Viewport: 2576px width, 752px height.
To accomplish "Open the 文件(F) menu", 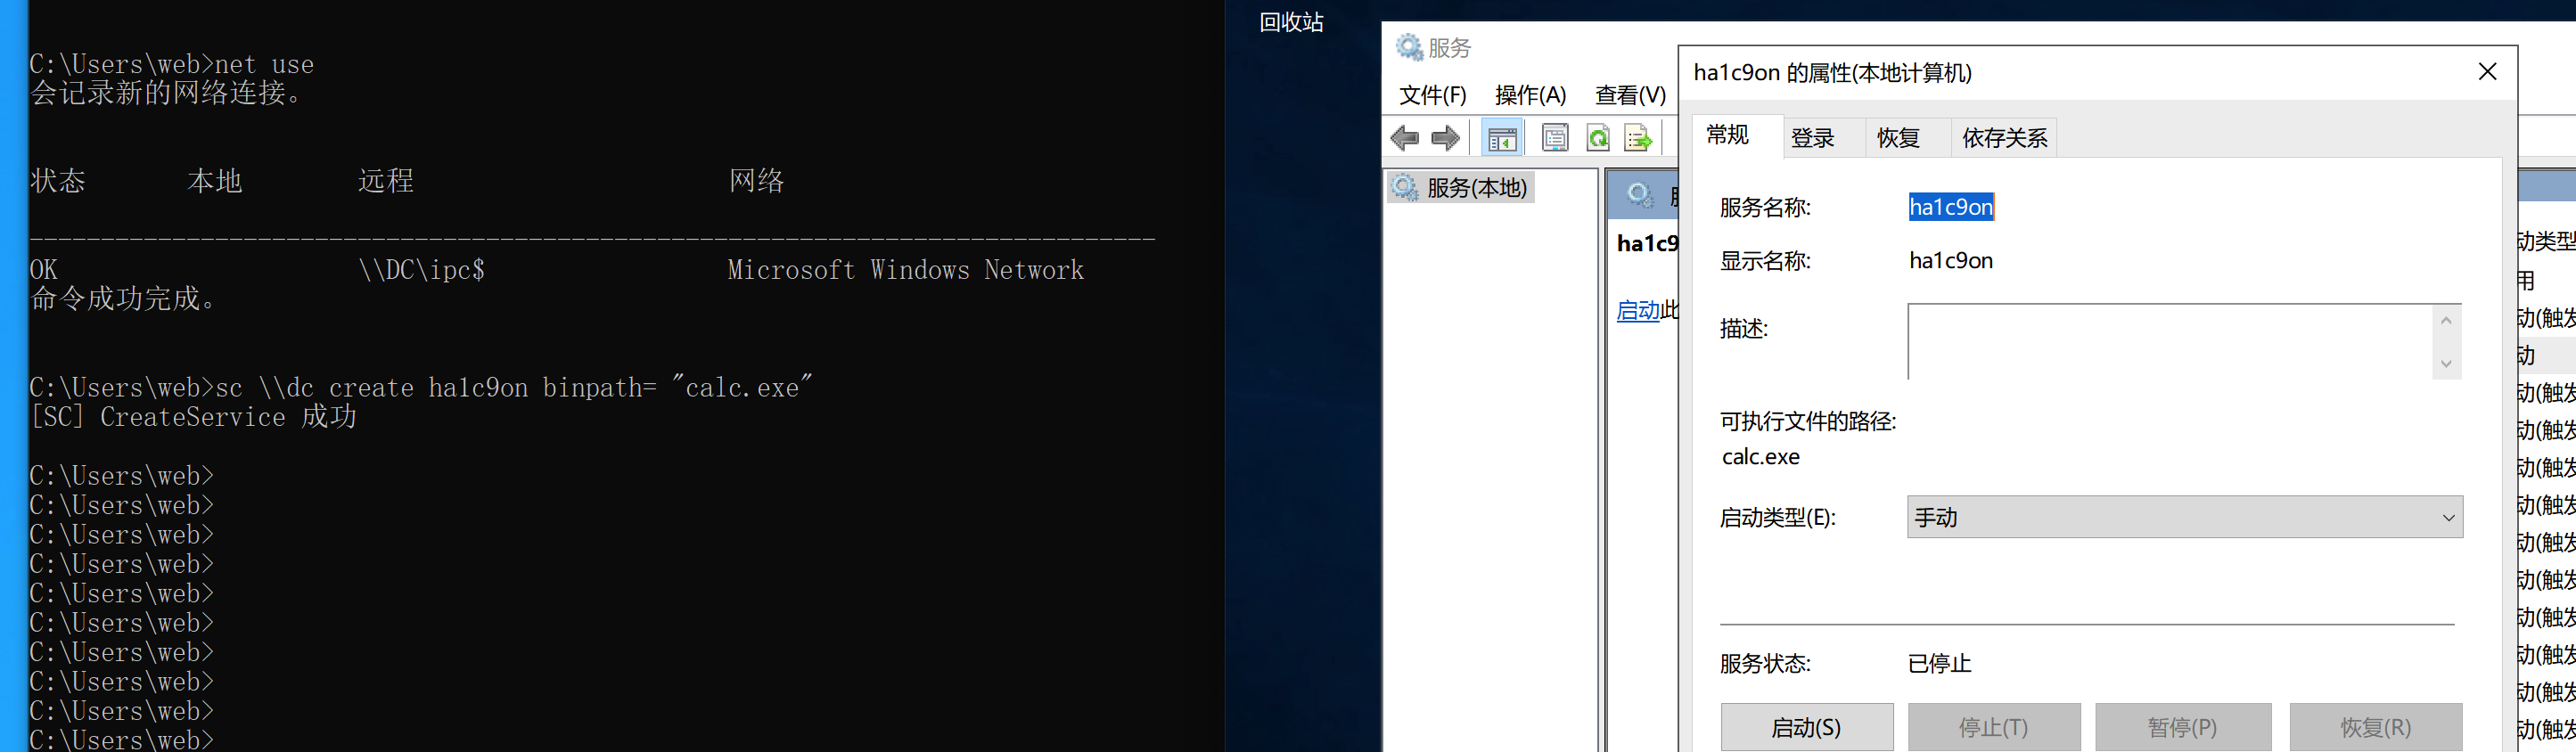I will point(1432,95).
